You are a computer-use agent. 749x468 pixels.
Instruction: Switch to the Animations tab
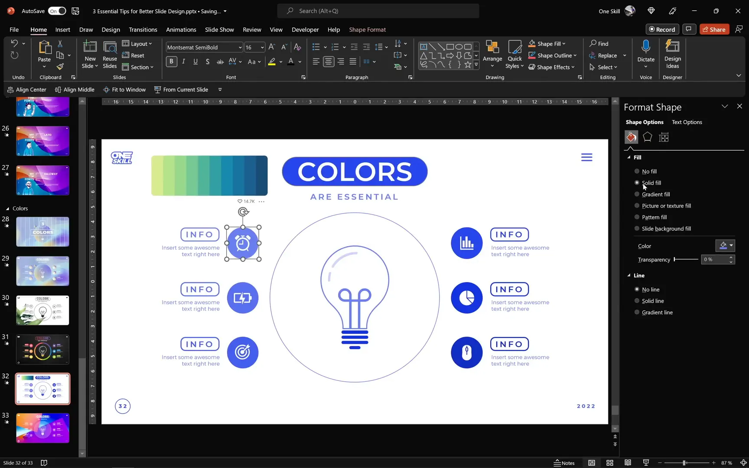pyautogui.click(x=181, y=29)
